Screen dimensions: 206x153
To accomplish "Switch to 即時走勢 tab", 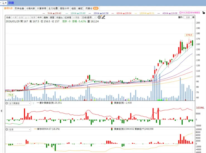I will click(19, 8).
